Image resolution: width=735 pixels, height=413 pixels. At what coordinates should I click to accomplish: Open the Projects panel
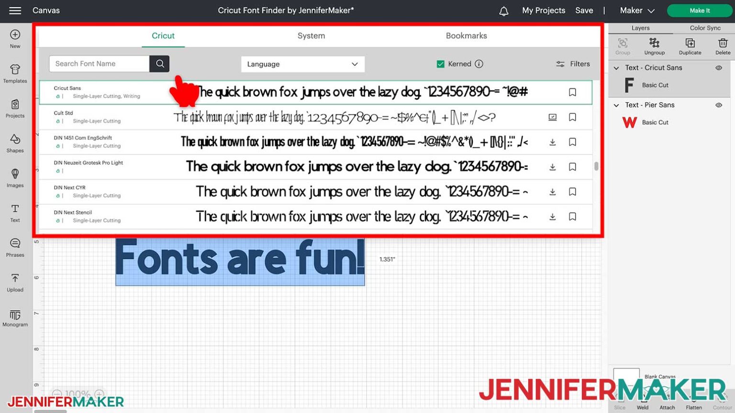(x=15, y=109)
